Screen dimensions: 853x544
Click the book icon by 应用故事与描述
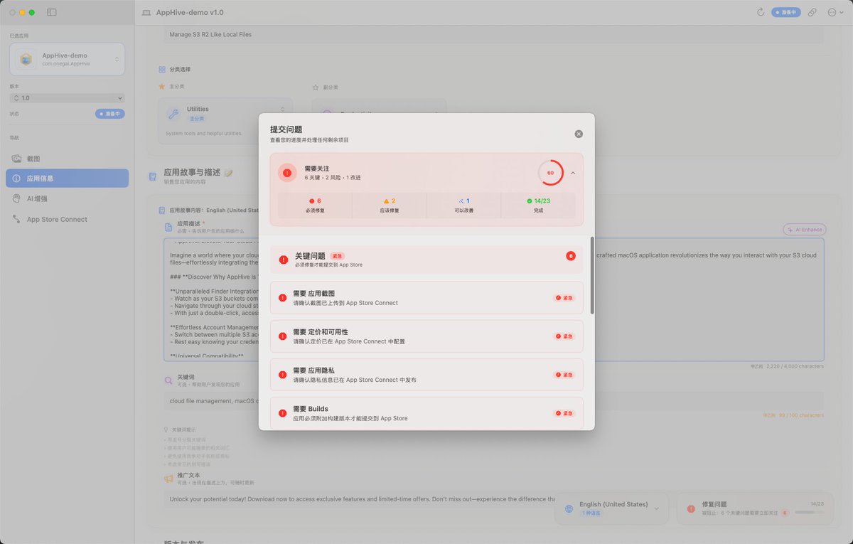(153, 176)
